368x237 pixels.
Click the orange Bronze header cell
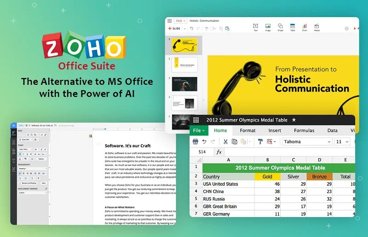(x=319, y=177)
